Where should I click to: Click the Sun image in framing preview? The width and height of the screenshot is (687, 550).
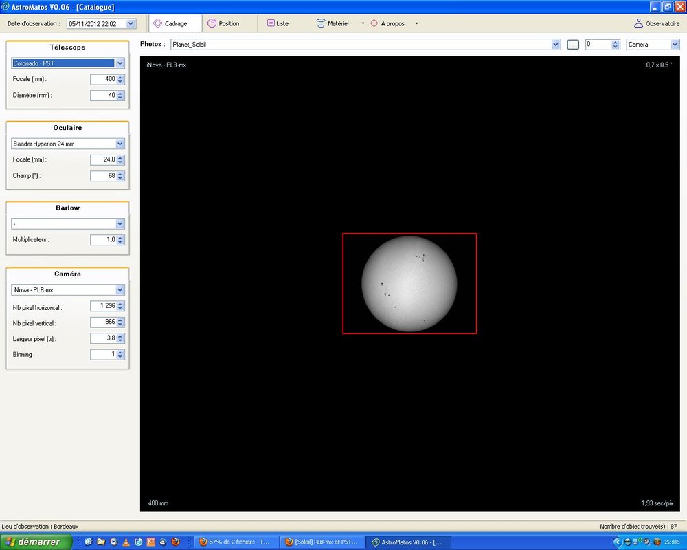tap(409, 284)
